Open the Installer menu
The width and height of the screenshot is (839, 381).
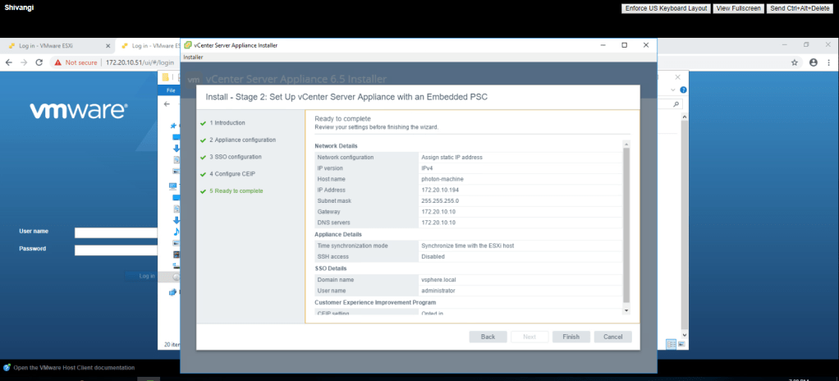tap(193, 57)
